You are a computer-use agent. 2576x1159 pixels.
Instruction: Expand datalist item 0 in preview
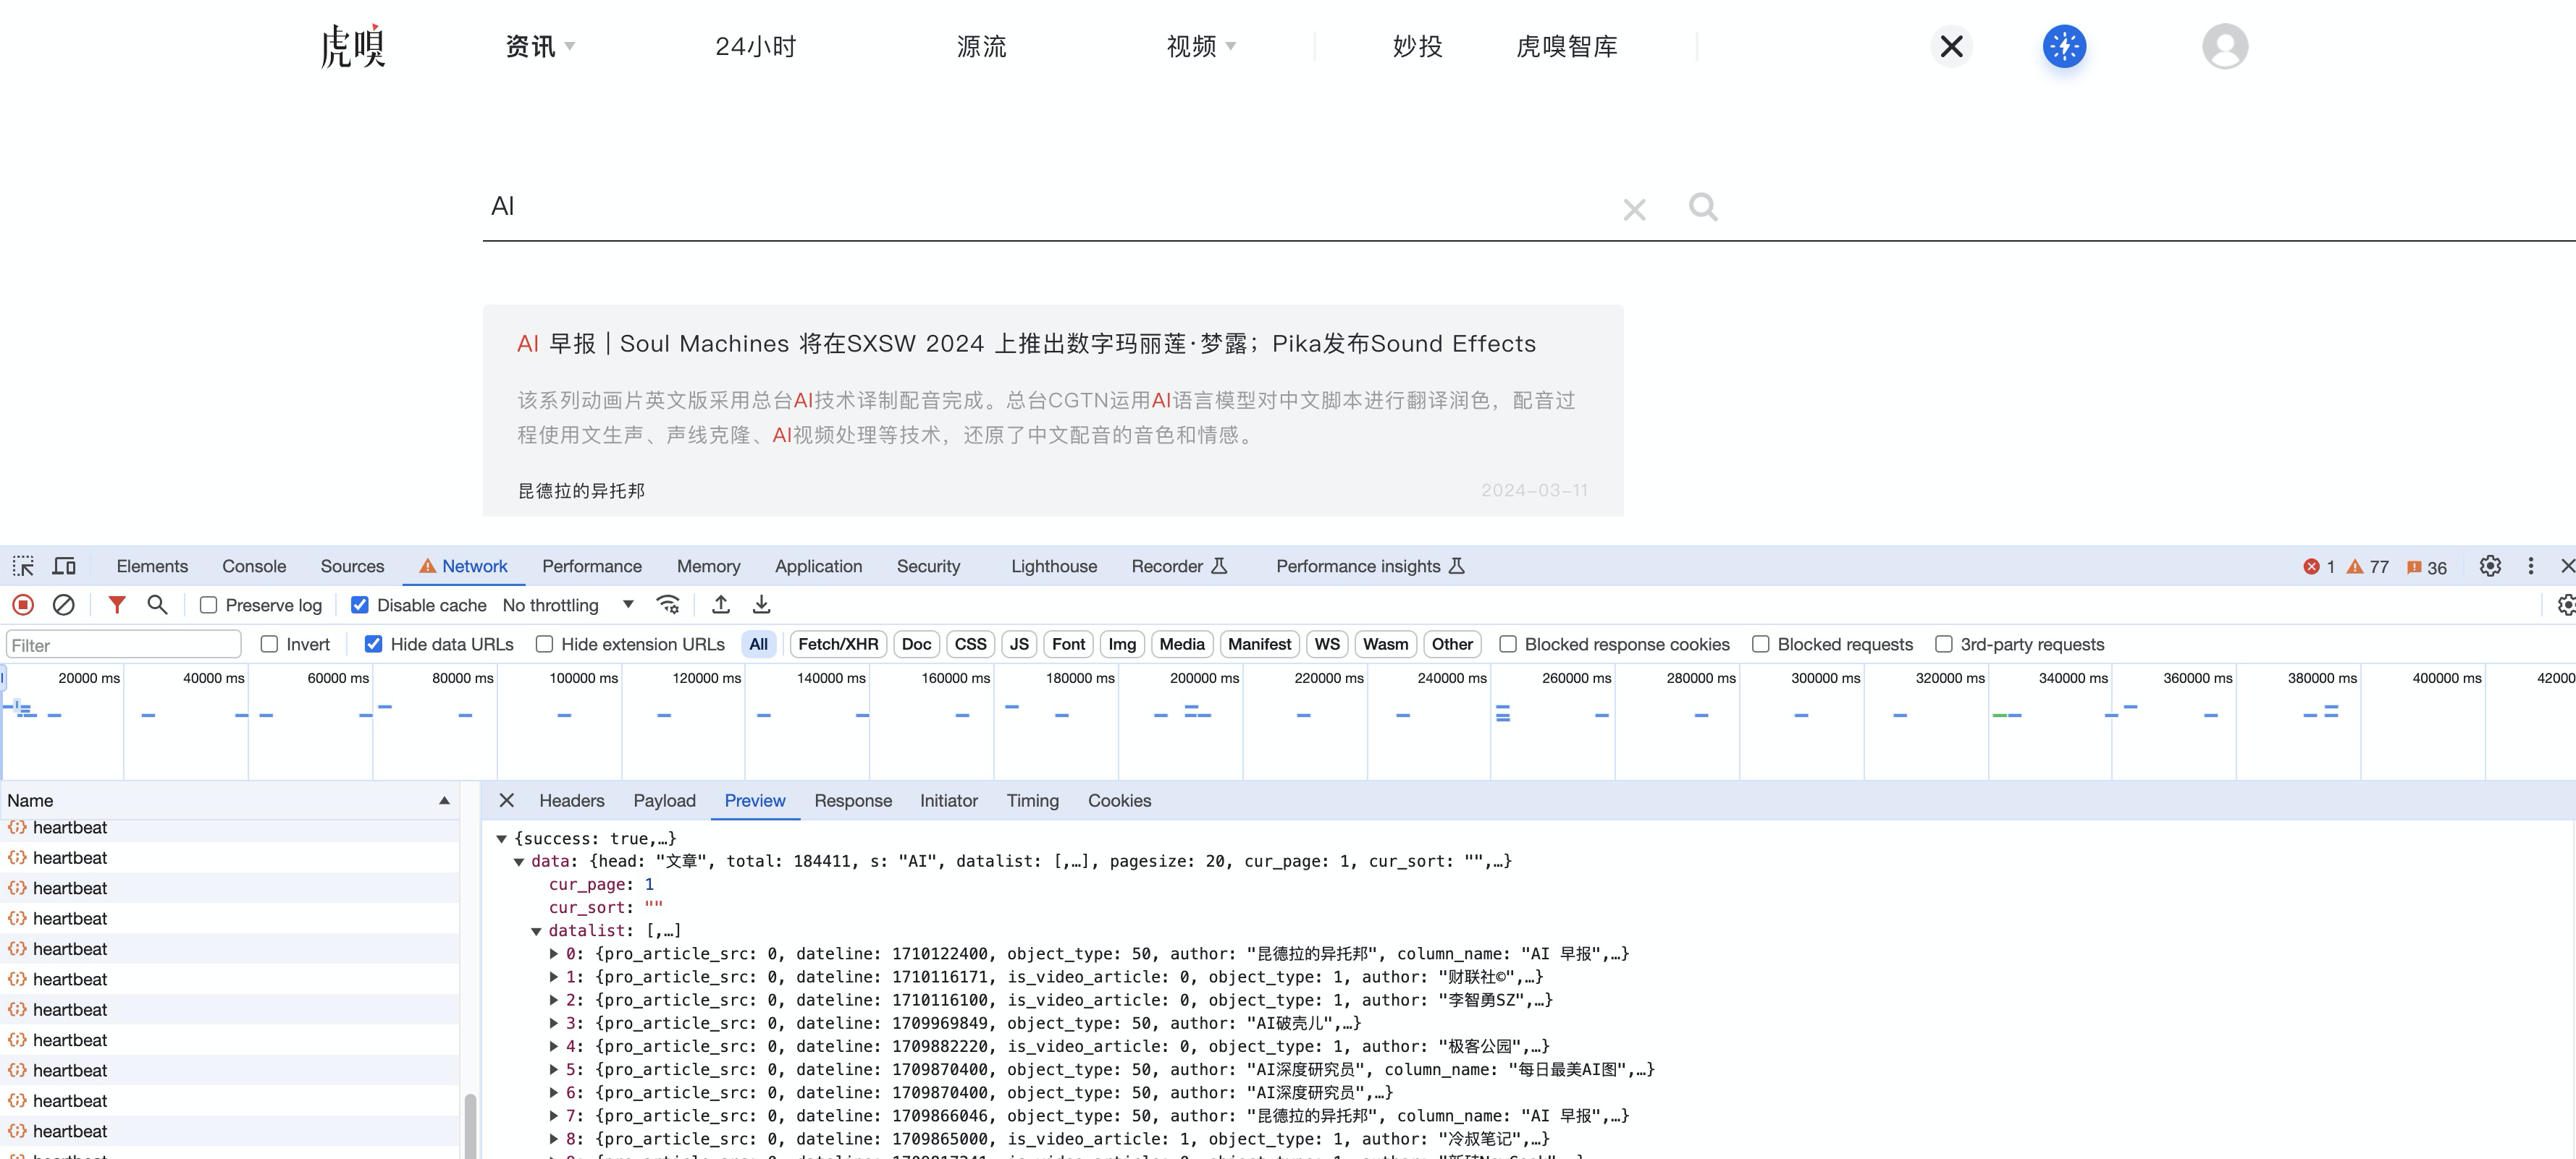click(554, 954)
